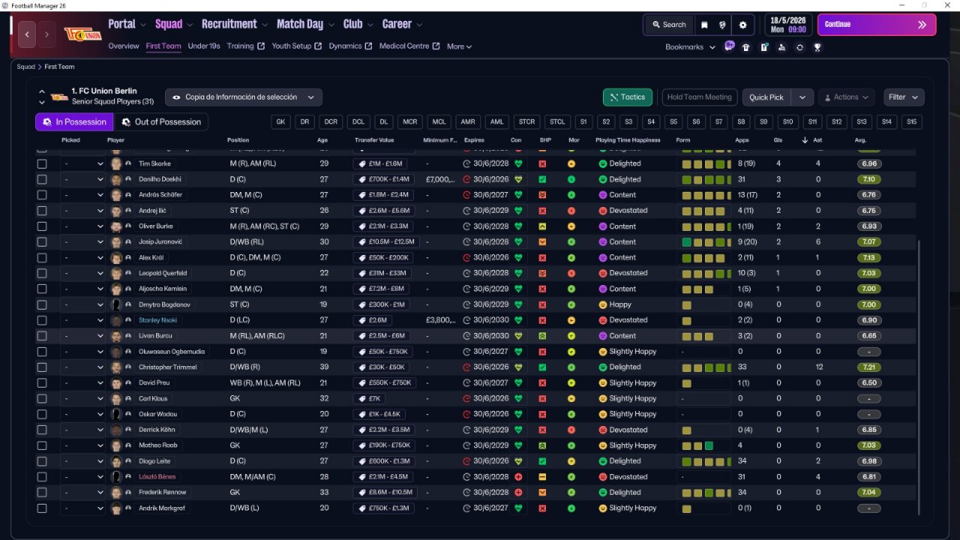This screenshot has height=540, width=960.
Task: Open the bookmark icon next to Search
Action: click(x=704, y=25)
